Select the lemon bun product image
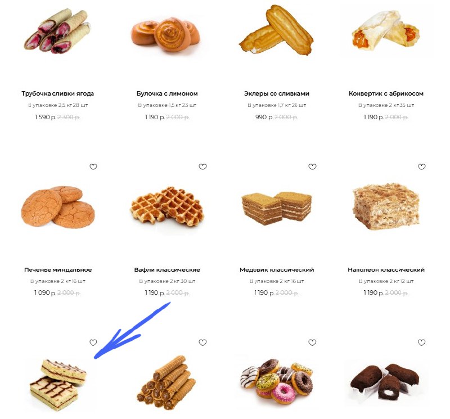This screenshot has width=450, height=419. coord(165,34)
